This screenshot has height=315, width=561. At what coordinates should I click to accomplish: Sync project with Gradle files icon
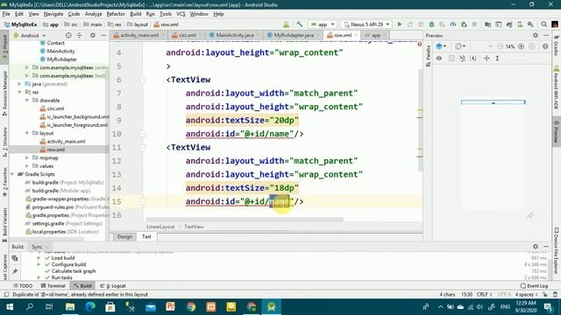coord(509,24)
